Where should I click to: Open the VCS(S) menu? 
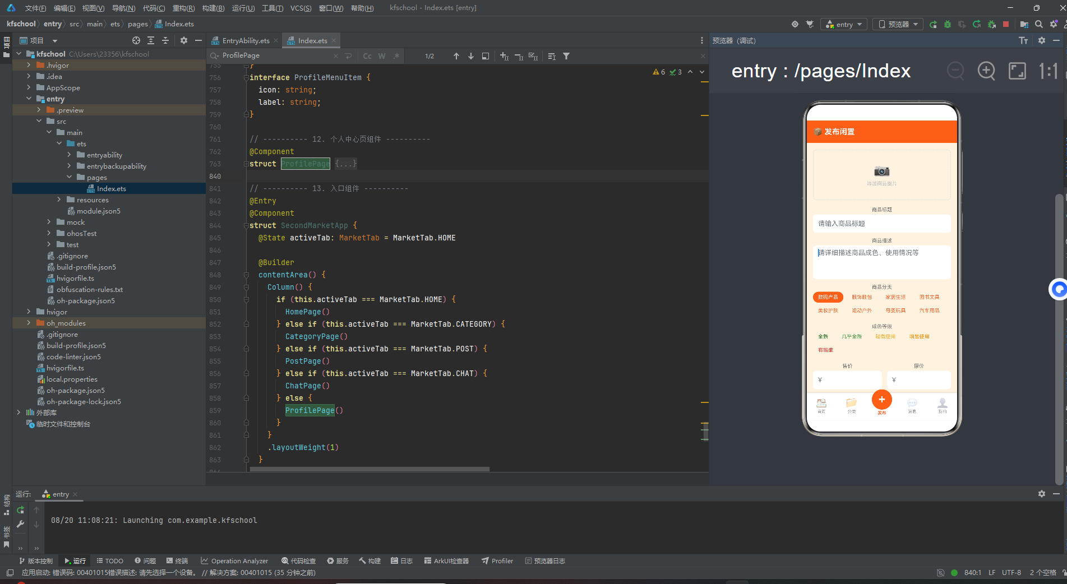[x=301, y=8]
